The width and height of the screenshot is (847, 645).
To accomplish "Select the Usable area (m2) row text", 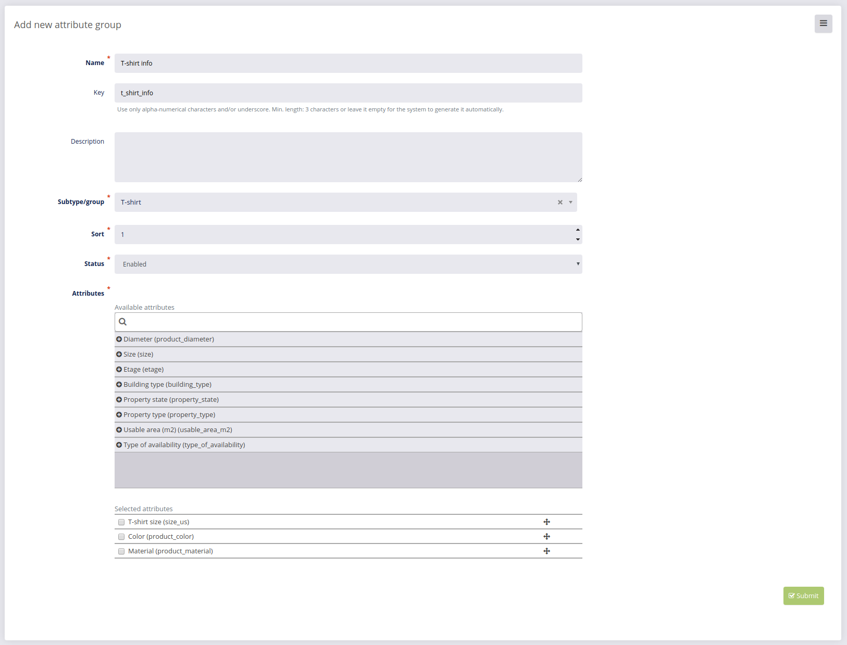I will point(178,429).
